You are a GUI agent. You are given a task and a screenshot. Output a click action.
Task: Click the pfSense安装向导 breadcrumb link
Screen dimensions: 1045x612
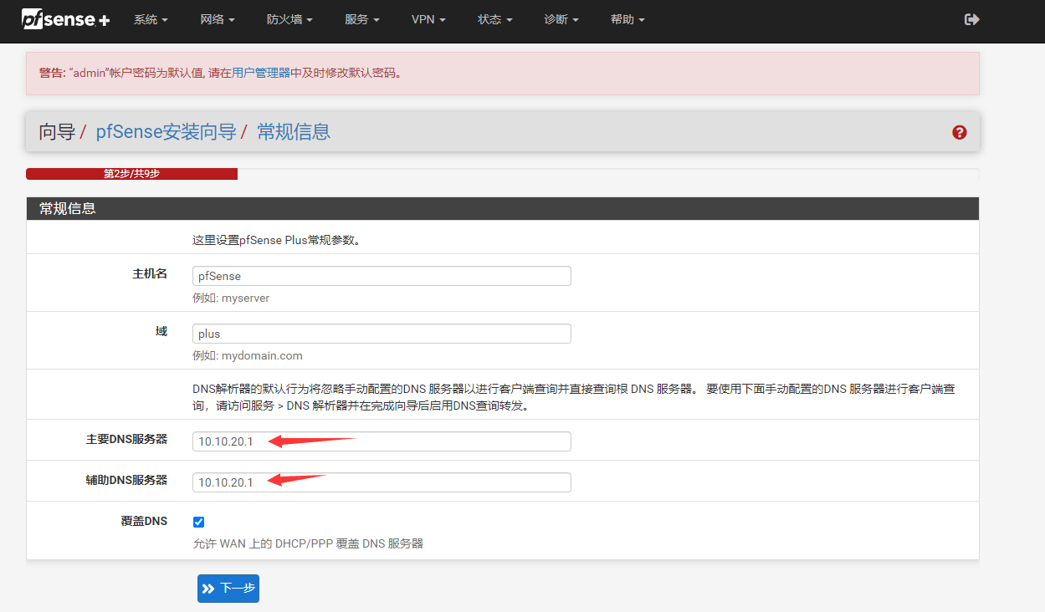pos(166,131)
